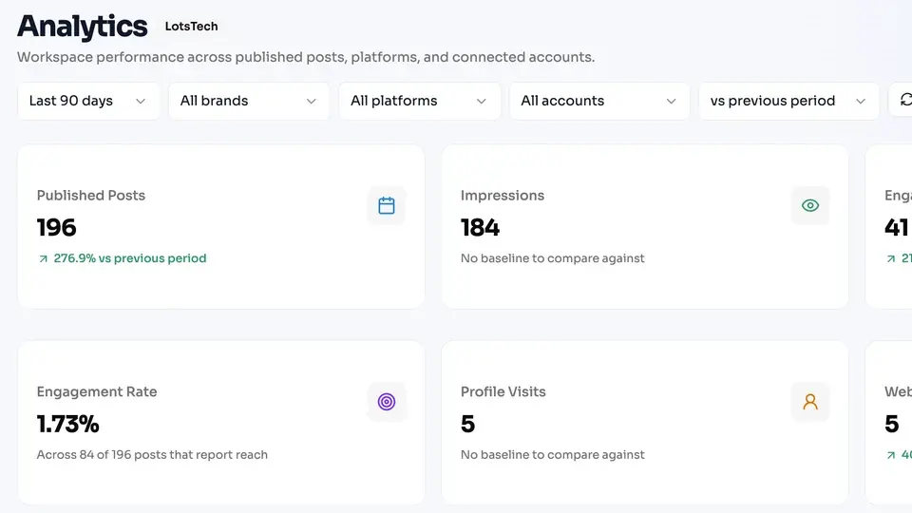Click the Engagement Rate card title
Image resolution: width=912 pixels, height=513 pixels.
pyautogui.click(x=97, y=392)
